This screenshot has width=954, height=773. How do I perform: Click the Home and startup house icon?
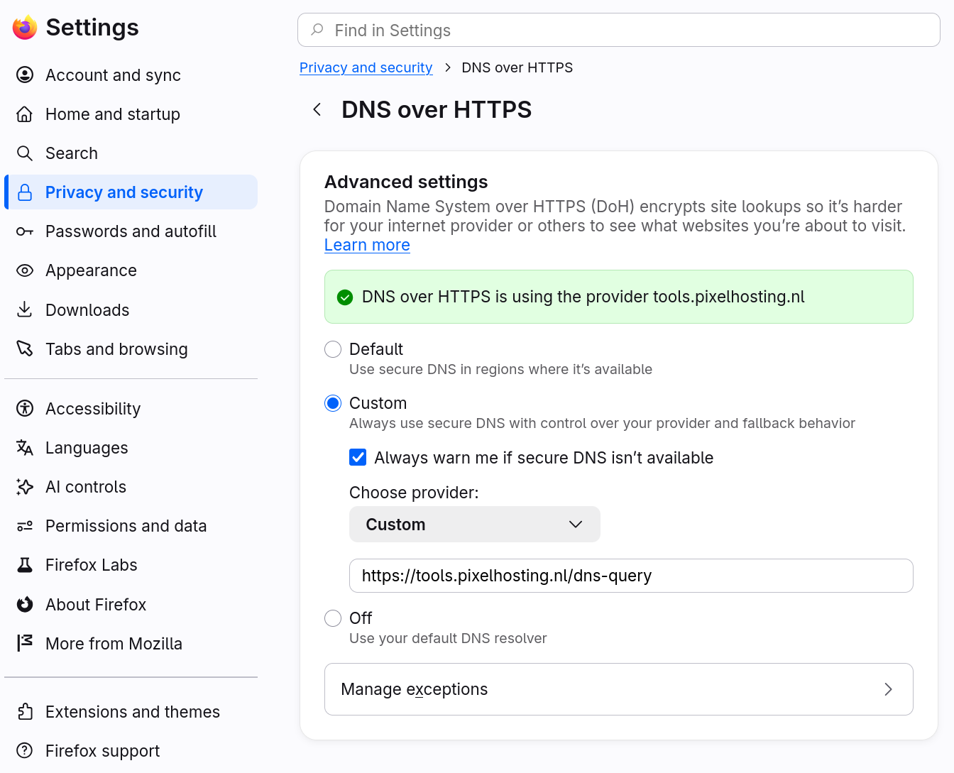(x=25, y=114)
